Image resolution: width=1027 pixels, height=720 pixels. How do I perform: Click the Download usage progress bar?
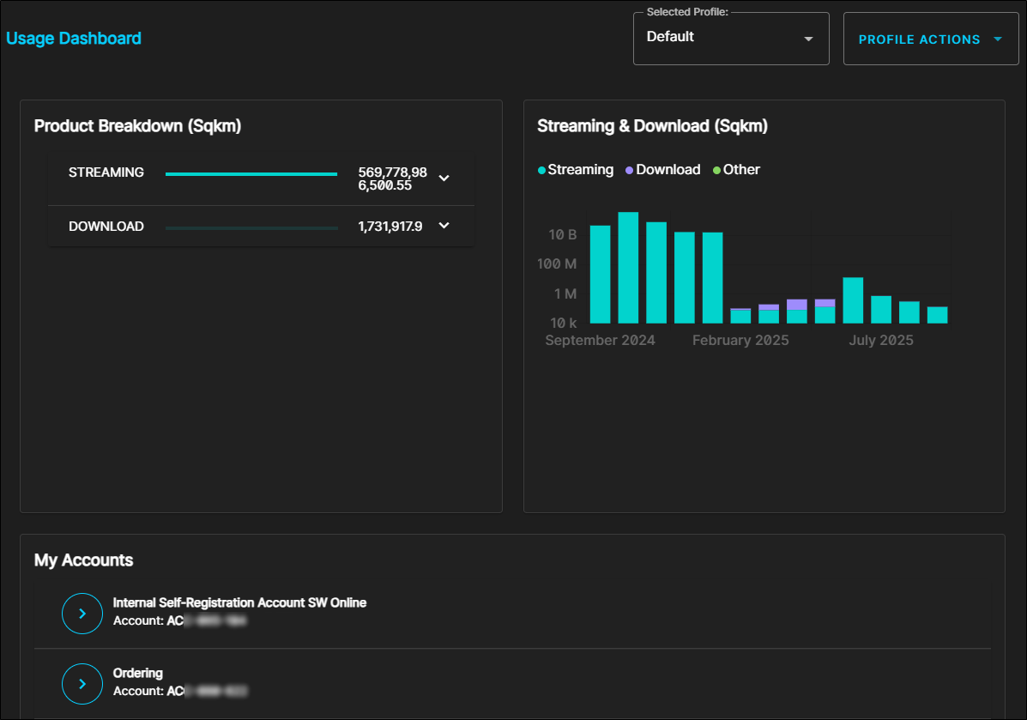(x=251, y=227)
